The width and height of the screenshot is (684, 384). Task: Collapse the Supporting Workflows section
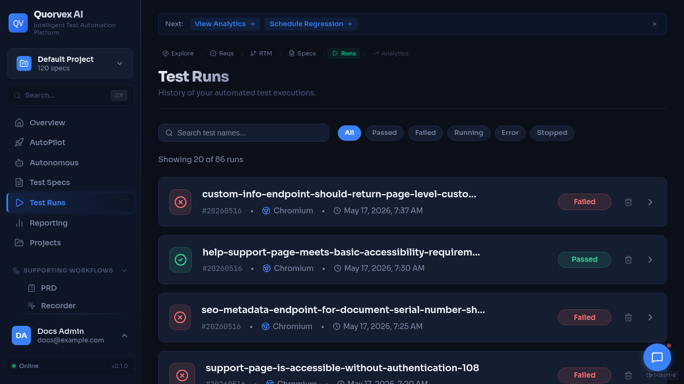pyautogui.click(x=70, y=270)
